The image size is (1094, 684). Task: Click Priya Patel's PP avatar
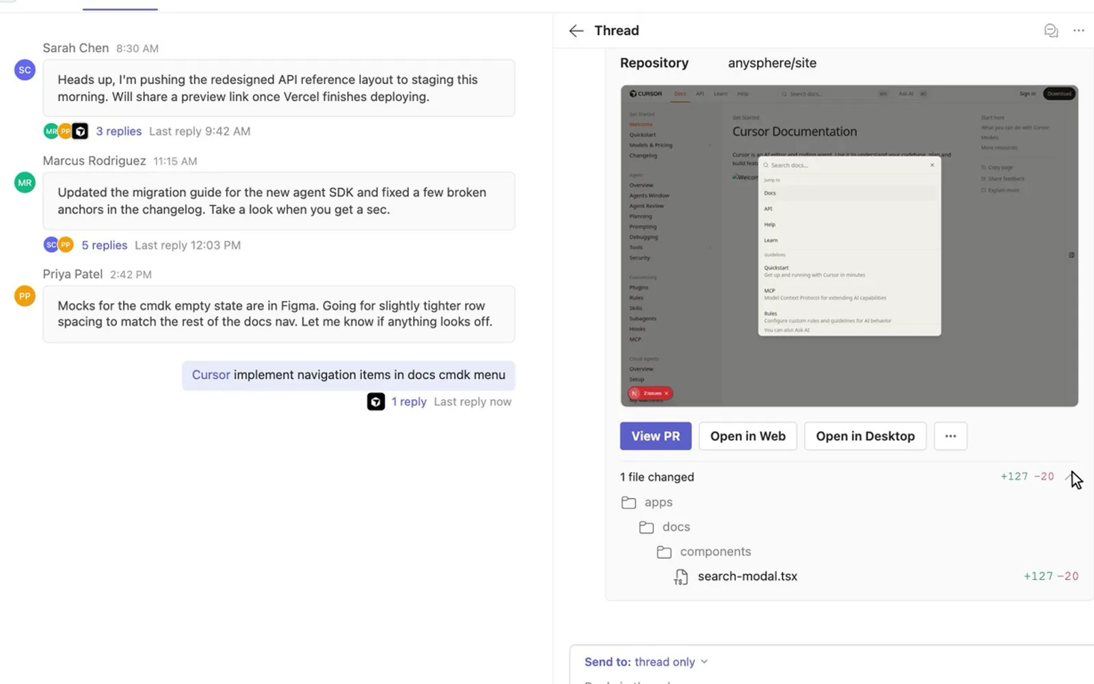[x=25, y=296]
